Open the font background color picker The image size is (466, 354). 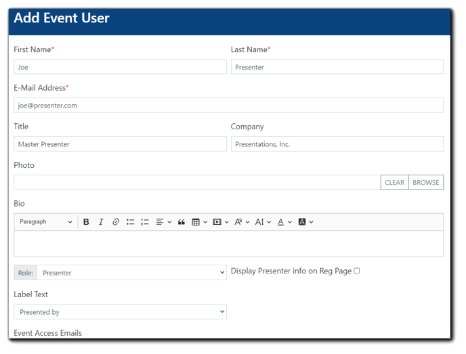pyautogui.click(x=305, y=222)
